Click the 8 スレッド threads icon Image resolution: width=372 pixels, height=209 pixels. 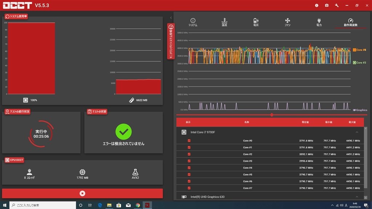pos(29,172)
